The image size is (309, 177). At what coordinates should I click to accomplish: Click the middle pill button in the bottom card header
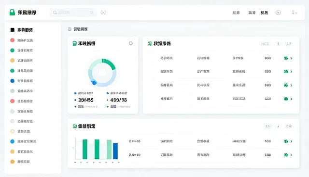[278, 126]
